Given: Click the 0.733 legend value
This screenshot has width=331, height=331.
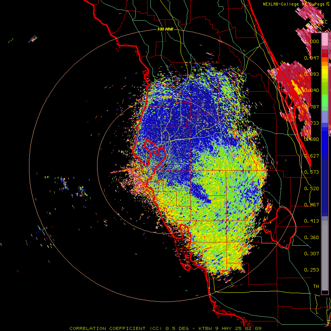Looking at the screenshot, I should (x=312, y=123).
